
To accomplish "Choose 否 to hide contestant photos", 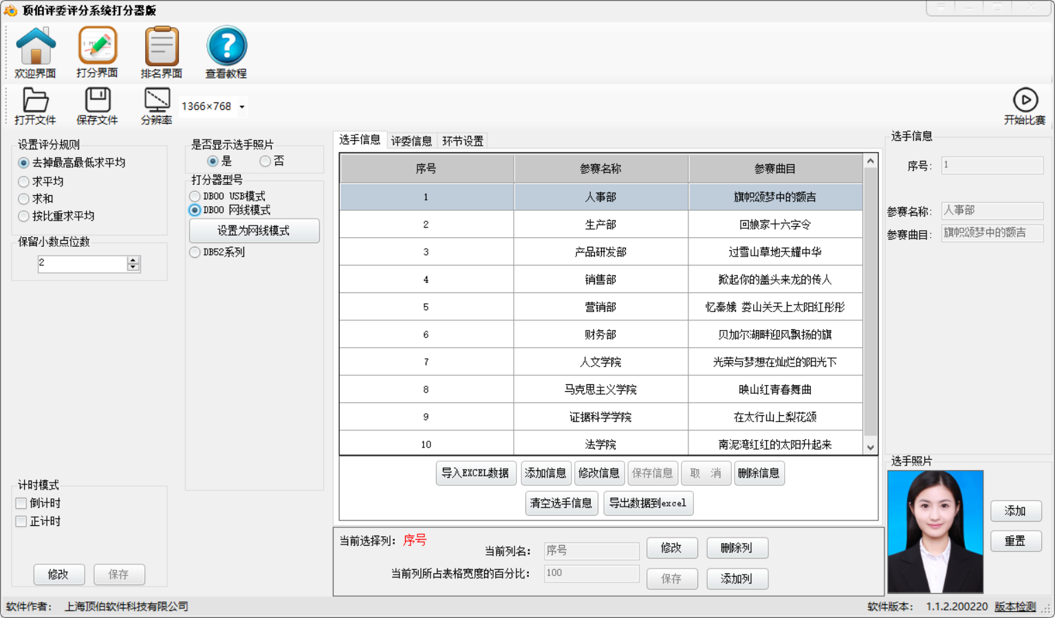I will click(x=265, y=160).
